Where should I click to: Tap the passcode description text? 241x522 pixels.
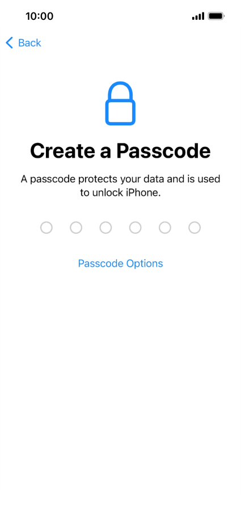pos(120,186)
